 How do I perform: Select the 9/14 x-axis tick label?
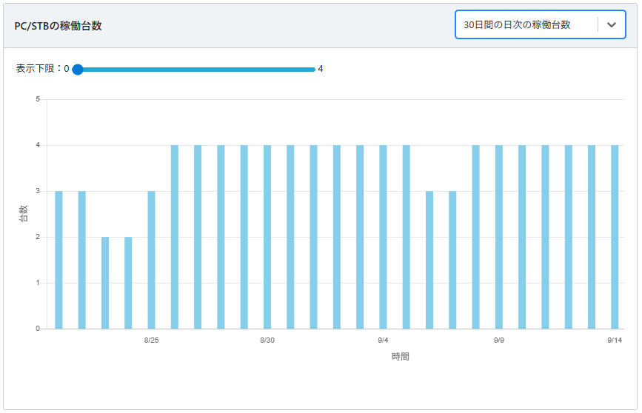tap(614, 340)
